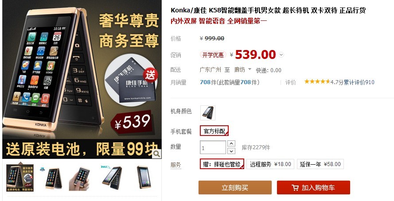This screenshot has height=201, width=394.
Task: Click 立刻购买 buy now button
Action: click(235, 187)
